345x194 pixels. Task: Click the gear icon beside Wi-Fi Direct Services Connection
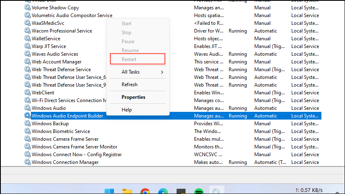[x=27, y=100]
